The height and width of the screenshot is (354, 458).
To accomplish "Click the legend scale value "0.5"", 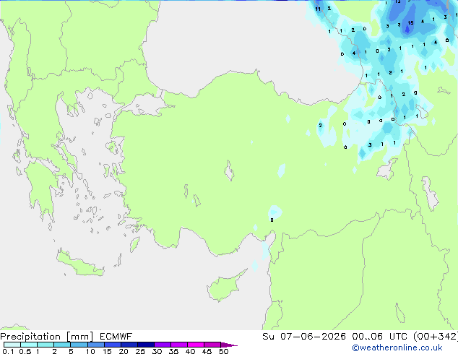I will click(25, 351).
